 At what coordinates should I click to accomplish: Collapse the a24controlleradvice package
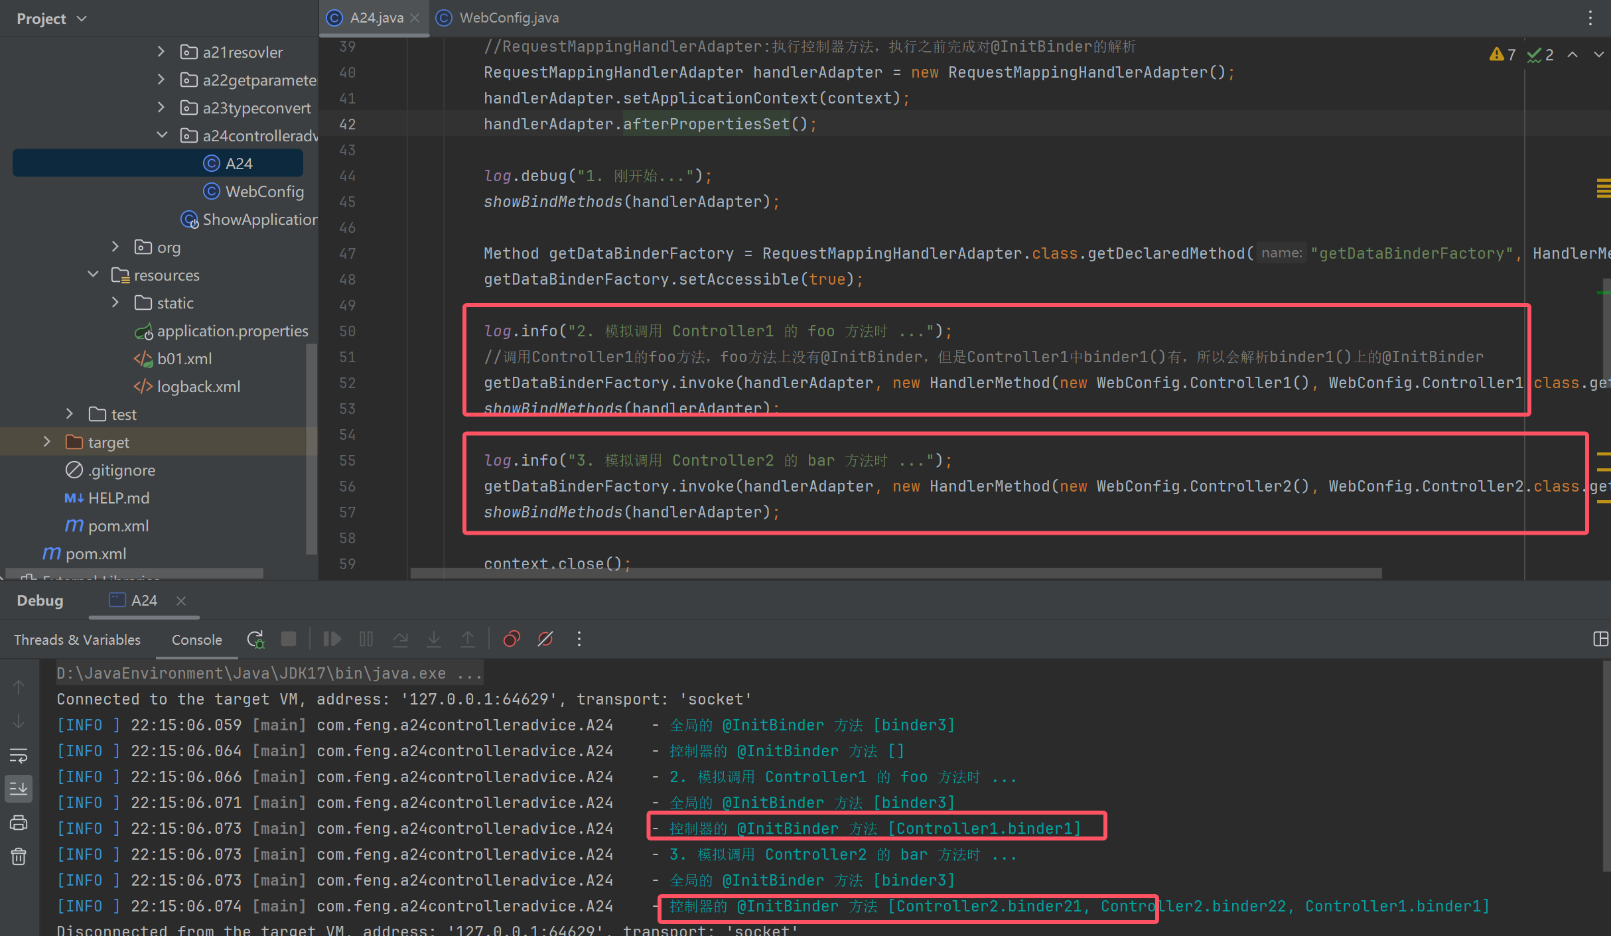[161, 135]
